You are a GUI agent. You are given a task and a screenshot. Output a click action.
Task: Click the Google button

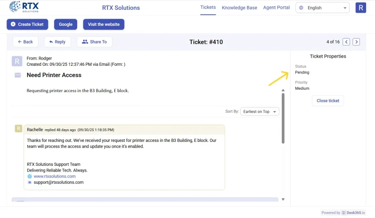[65, 24]
